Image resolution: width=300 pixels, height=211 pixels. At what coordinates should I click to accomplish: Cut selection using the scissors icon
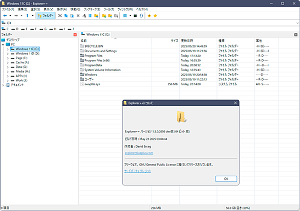(x=60, y=16)
